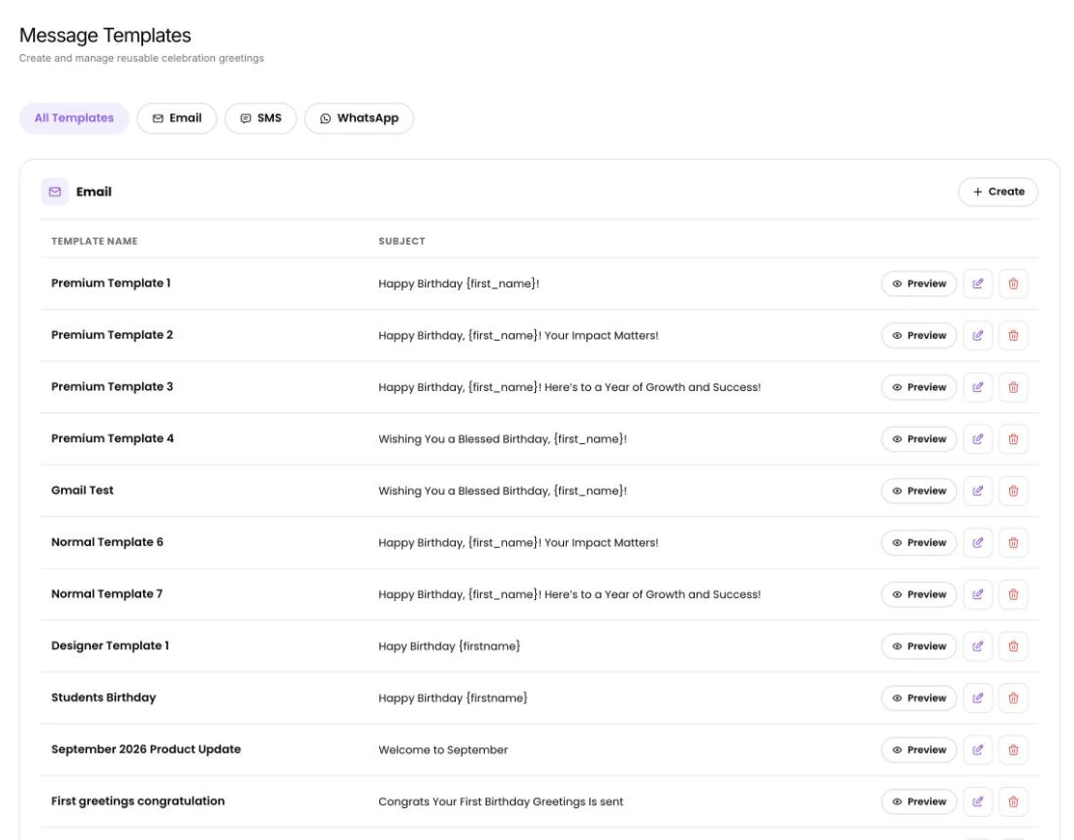Select the 'Gmail Test' name

pos(82,490)
